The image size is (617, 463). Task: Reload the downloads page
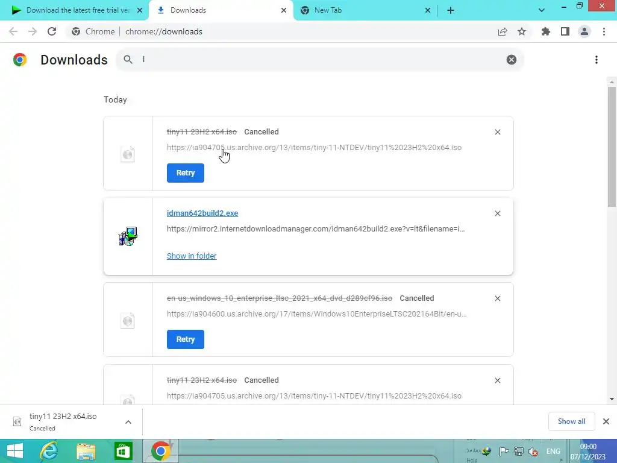click(x=52, y=31)
